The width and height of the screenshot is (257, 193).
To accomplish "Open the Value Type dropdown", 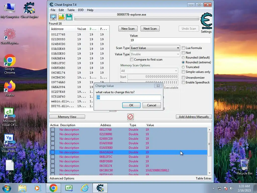I will coord(155,54).
